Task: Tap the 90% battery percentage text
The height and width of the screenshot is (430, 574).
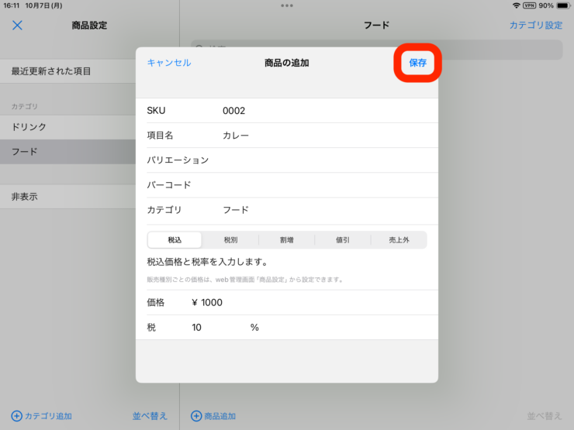Action: click(x=546, y=5)
